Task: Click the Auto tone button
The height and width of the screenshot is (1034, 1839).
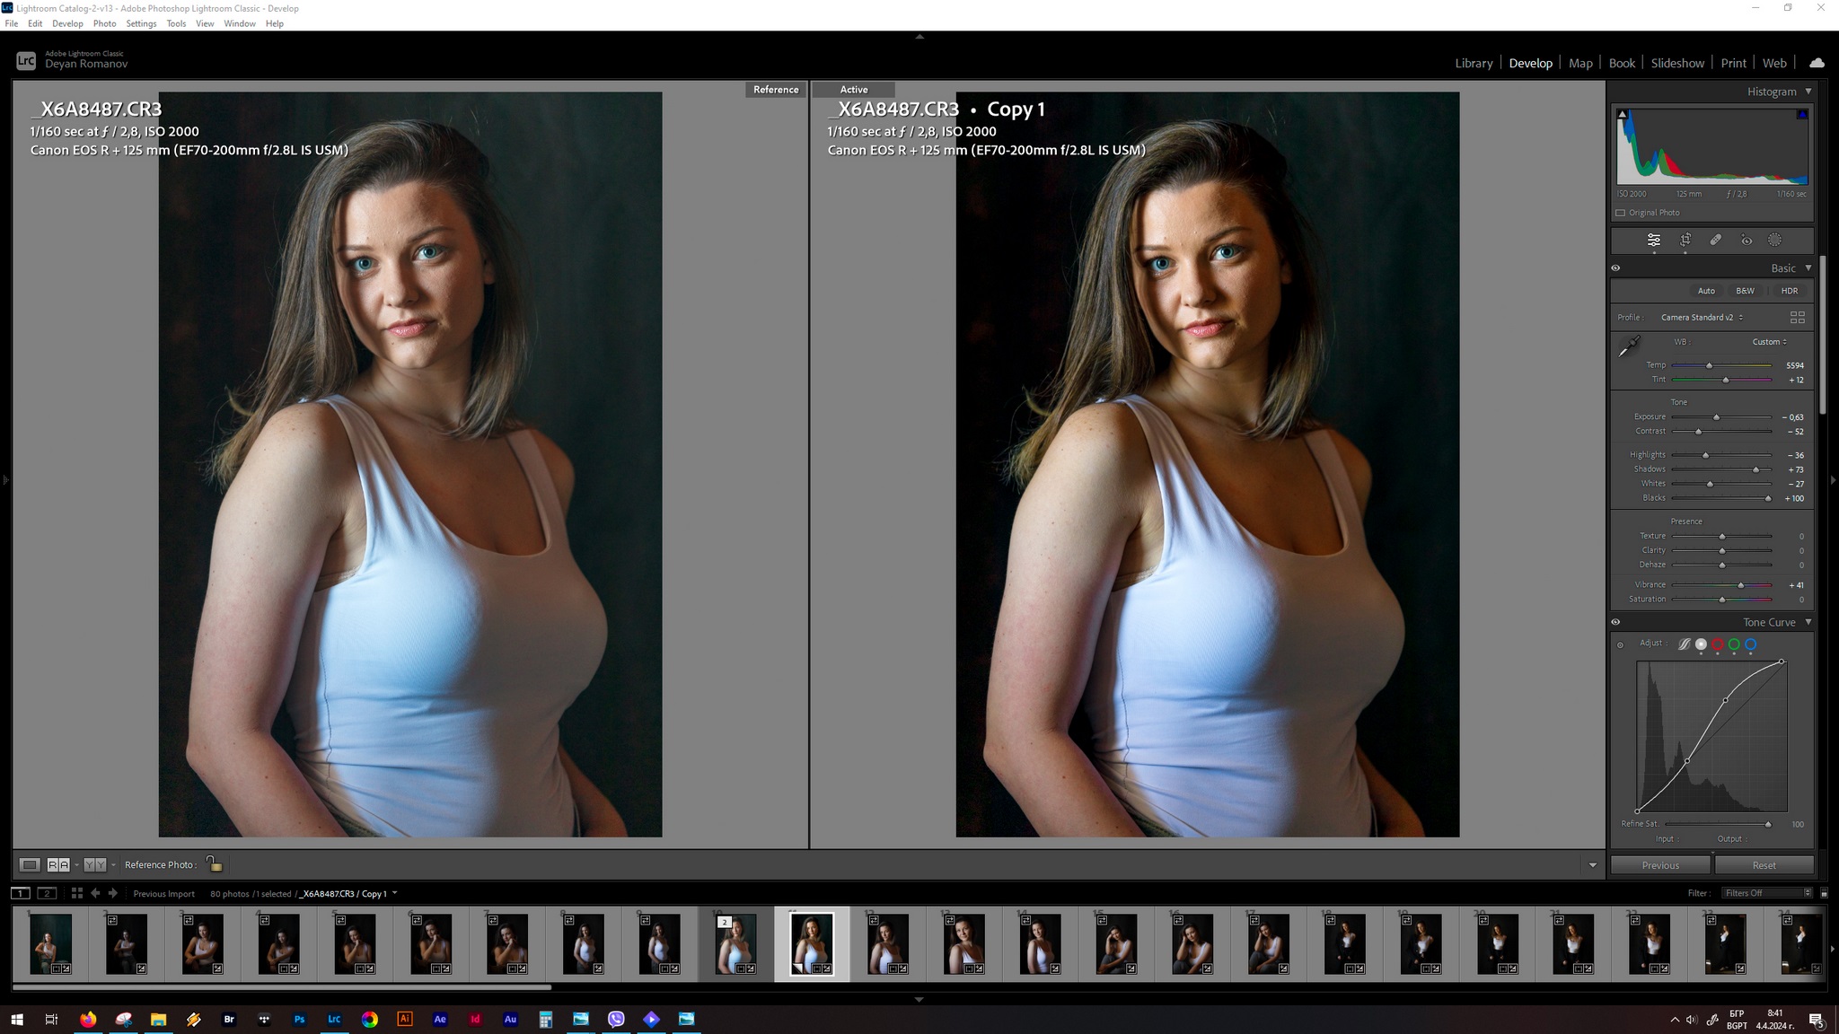Action: [x=1705, y=291]
